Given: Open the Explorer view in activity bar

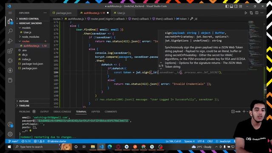Looking at the screenshot, I should coord(10,22).
